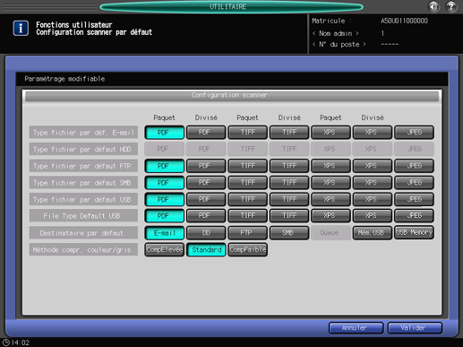
Task: Click the Type fichier par déf. E-mail label
Action: tap(83, 133)
